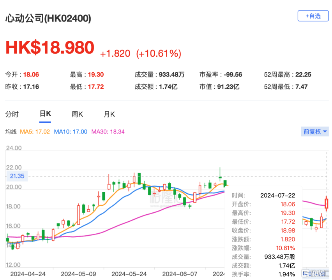332x280 pixels.
Task: Click the 21.35 crosshair price label
Action: coord(17,176)
